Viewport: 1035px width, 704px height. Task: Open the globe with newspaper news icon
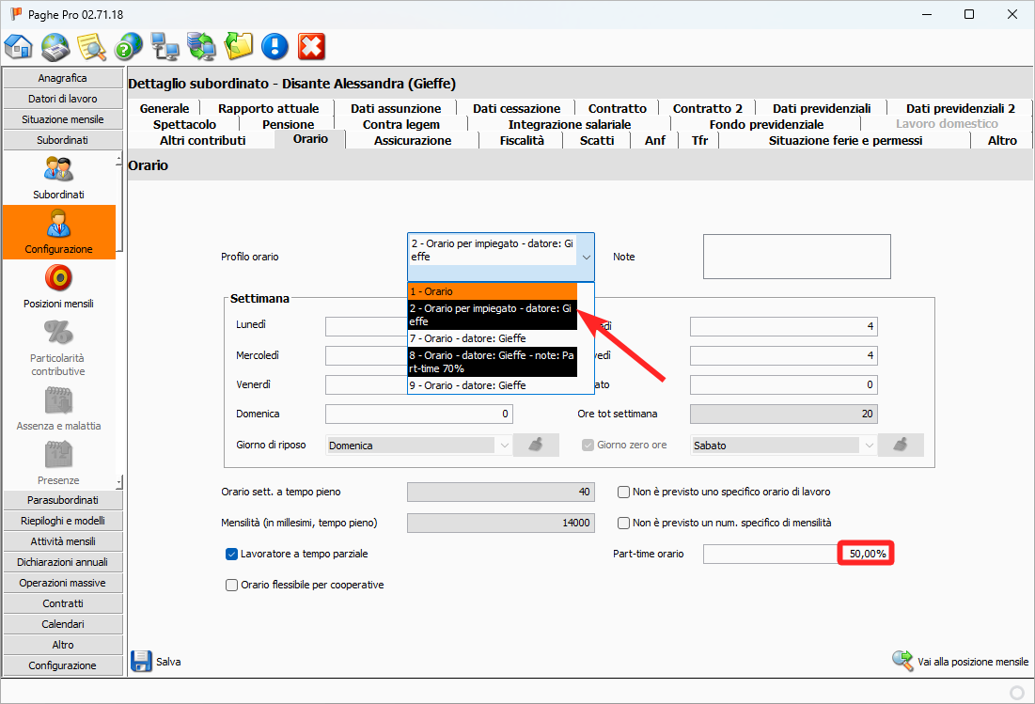click(x=55, y=46)
